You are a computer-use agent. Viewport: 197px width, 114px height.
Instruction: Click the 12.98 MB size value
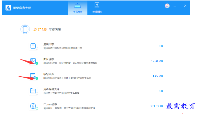157,61
